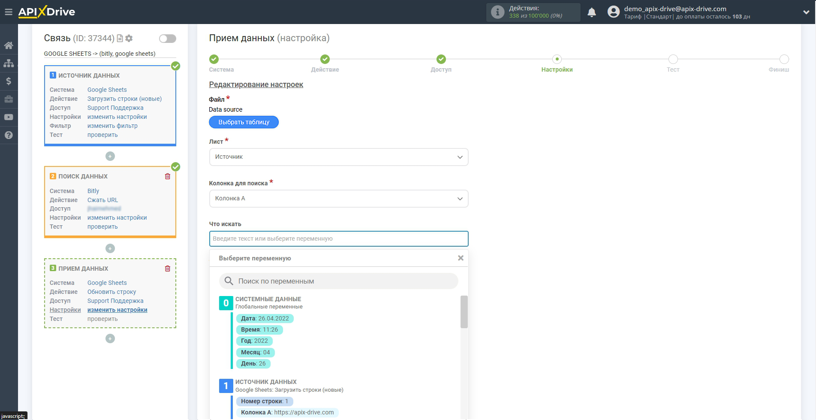Click the document icon next to connection ID
The image size is (816, 420).
coord(120,38)
